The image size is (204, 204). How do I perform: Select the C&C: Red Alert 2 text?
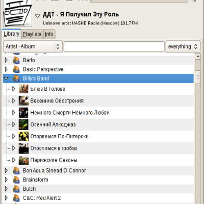coord(42,198)
